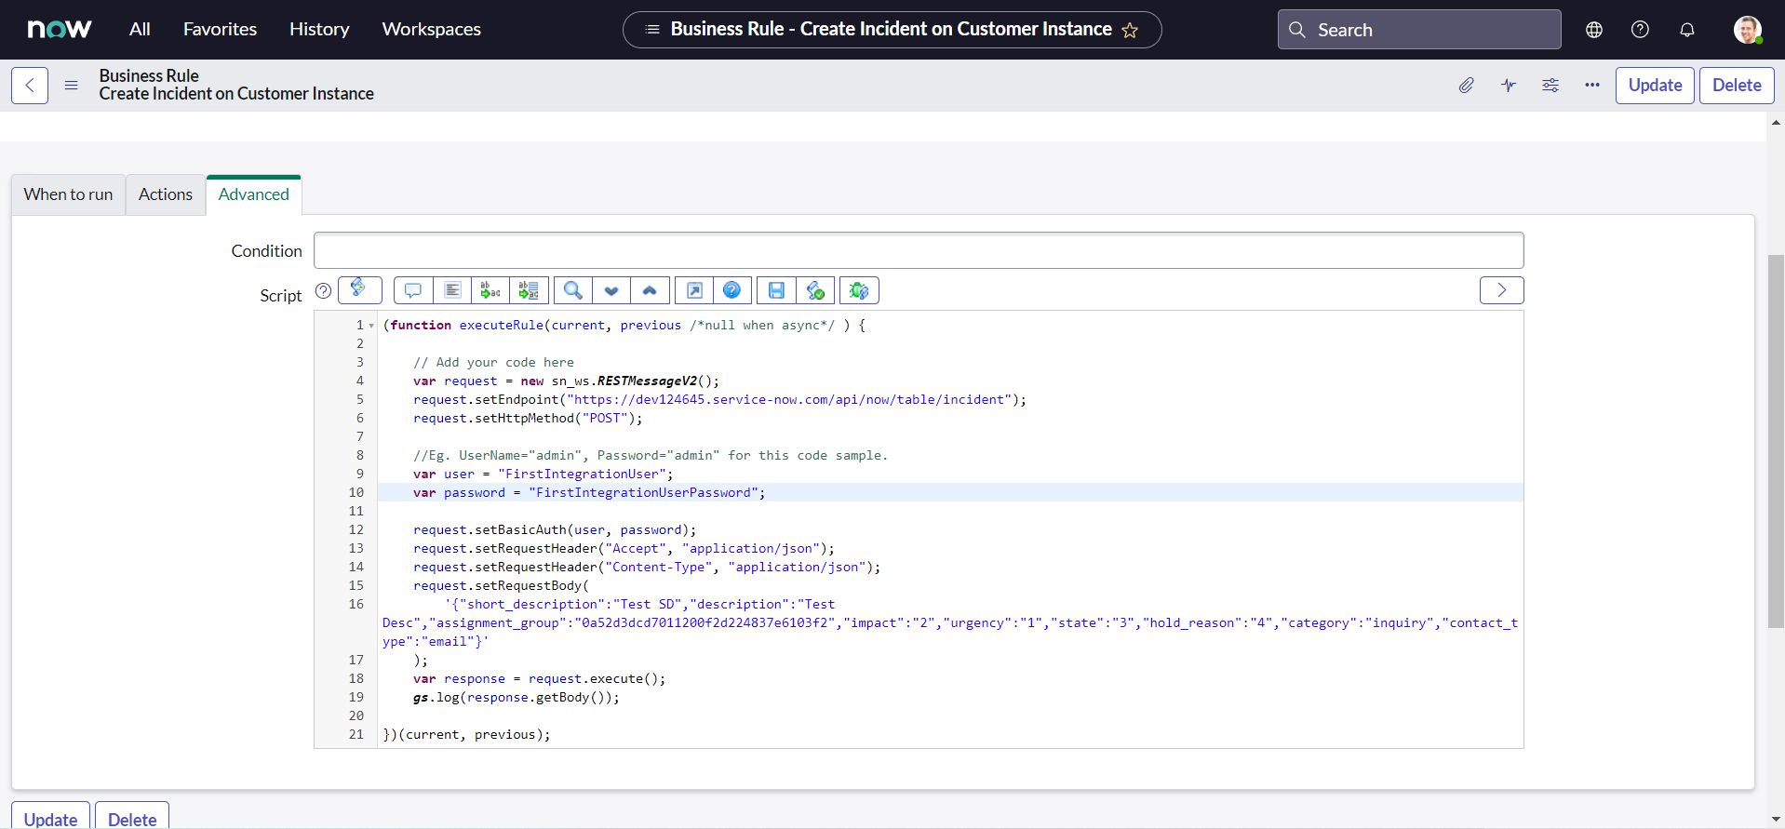Click line number 21 in gutter
Viewport: 1785px width, 829px height.
(x=356, y=735)
